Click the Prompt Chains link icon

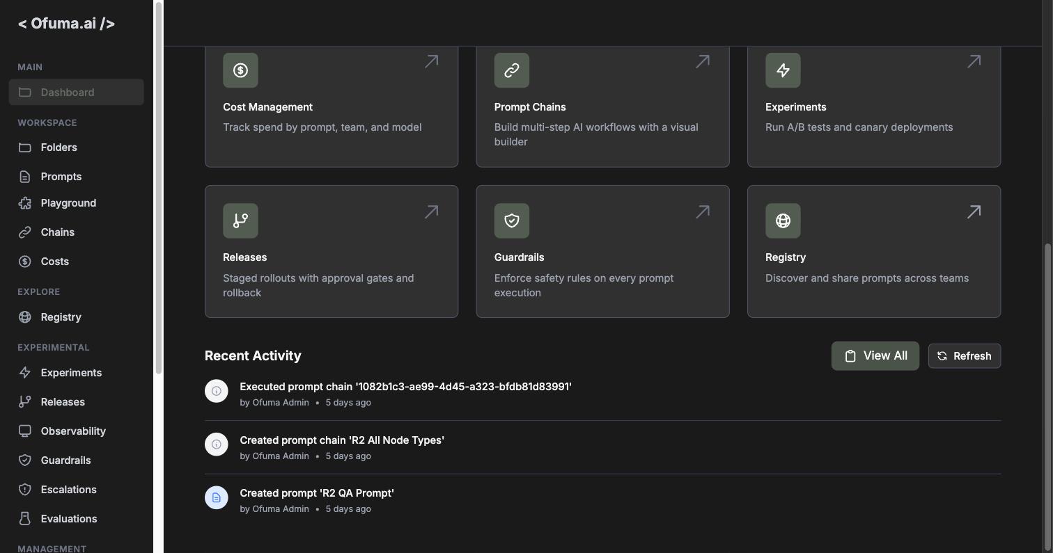click(512, 70)
